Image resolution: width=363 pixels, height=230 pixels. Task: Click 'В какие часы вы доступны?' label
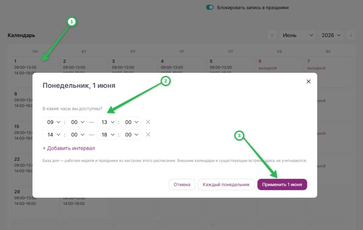[72, 109]
